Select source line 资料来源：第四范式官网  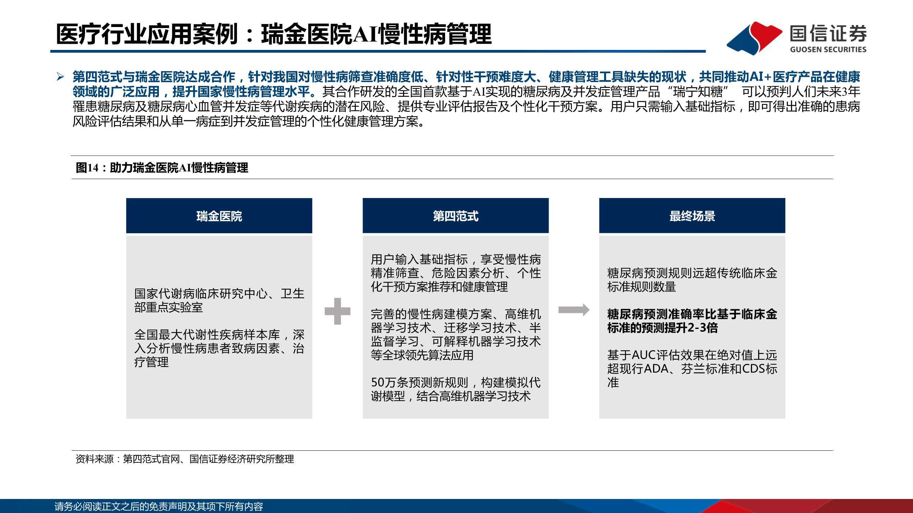click(128, 459)
